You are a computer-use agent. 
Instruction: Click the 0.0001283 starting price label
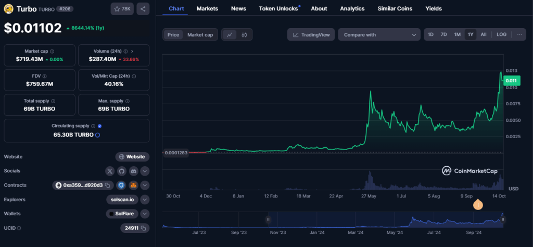coord(176,153)
